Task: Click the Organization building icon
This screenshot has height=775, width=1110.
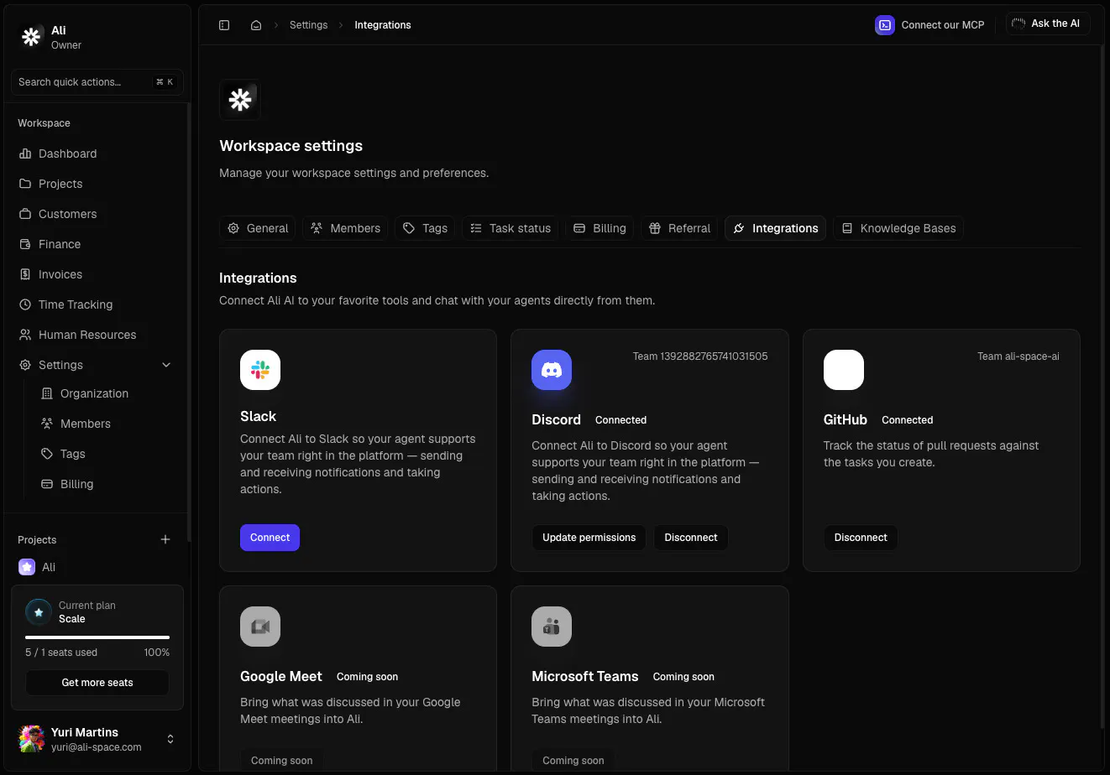Action: pos(47,393)
